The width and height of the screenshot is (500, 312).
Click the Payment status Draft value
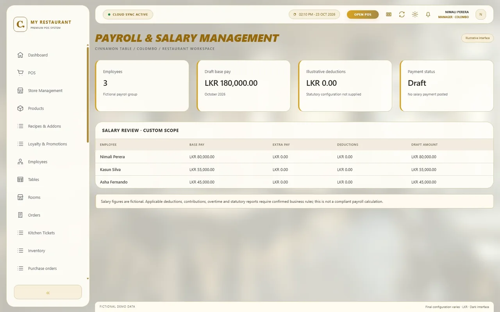[417, 83]
